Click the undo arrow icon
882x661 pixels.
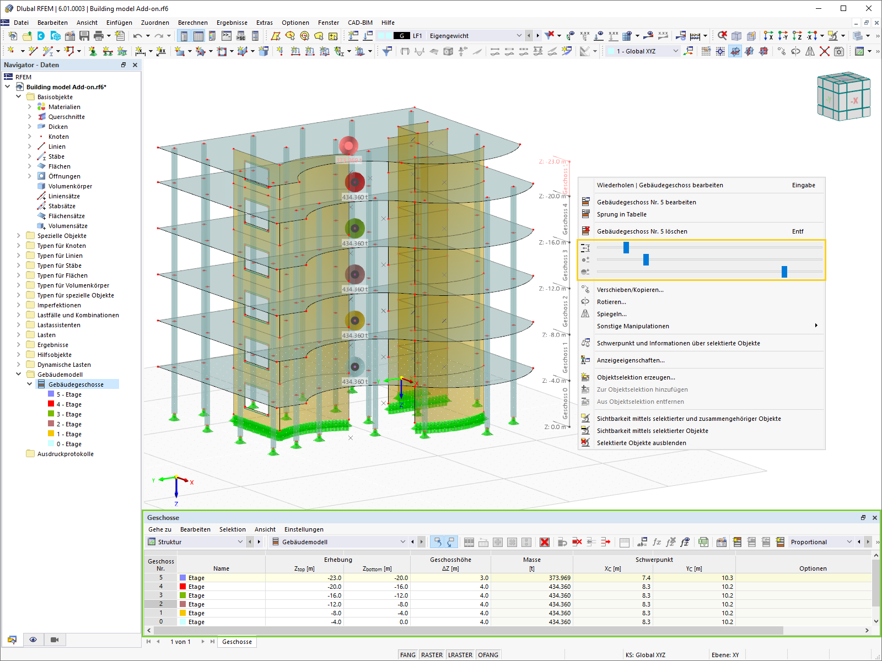click(x=137, y=36)
